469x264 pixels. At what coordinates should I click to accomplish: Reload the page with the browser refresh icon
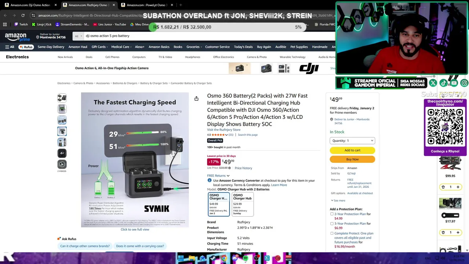coord(23,15)
